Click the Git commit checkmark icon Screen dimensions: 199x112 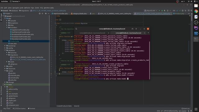click(x=180, y=11)
